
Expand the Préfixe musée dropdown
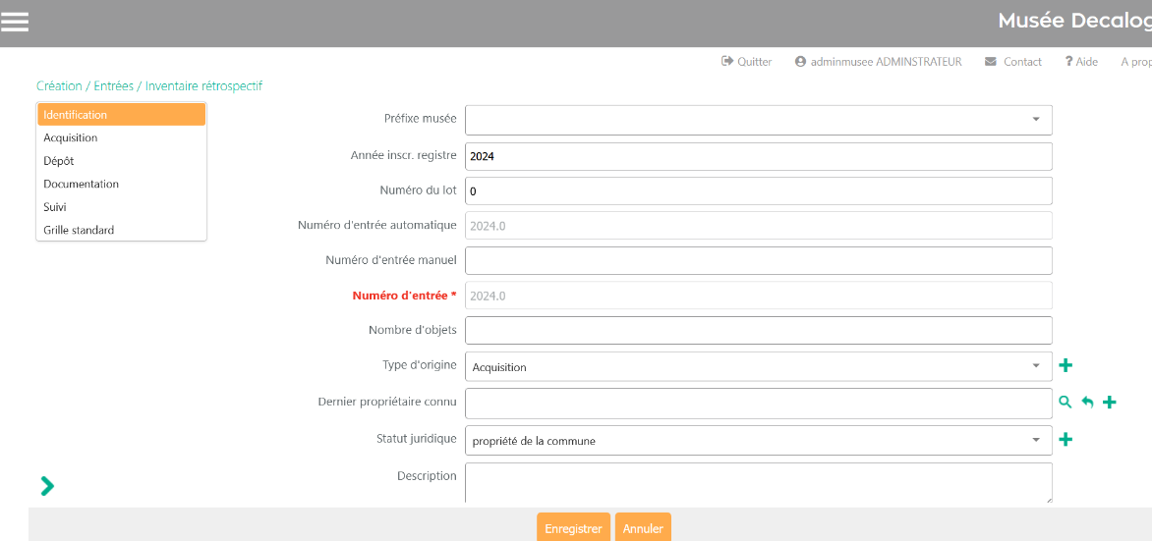pyautogui.click(x=758, y=120)
